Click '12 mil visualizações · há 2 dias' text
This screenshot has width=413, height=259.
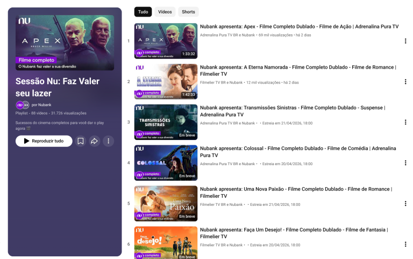tap(272, 83)
